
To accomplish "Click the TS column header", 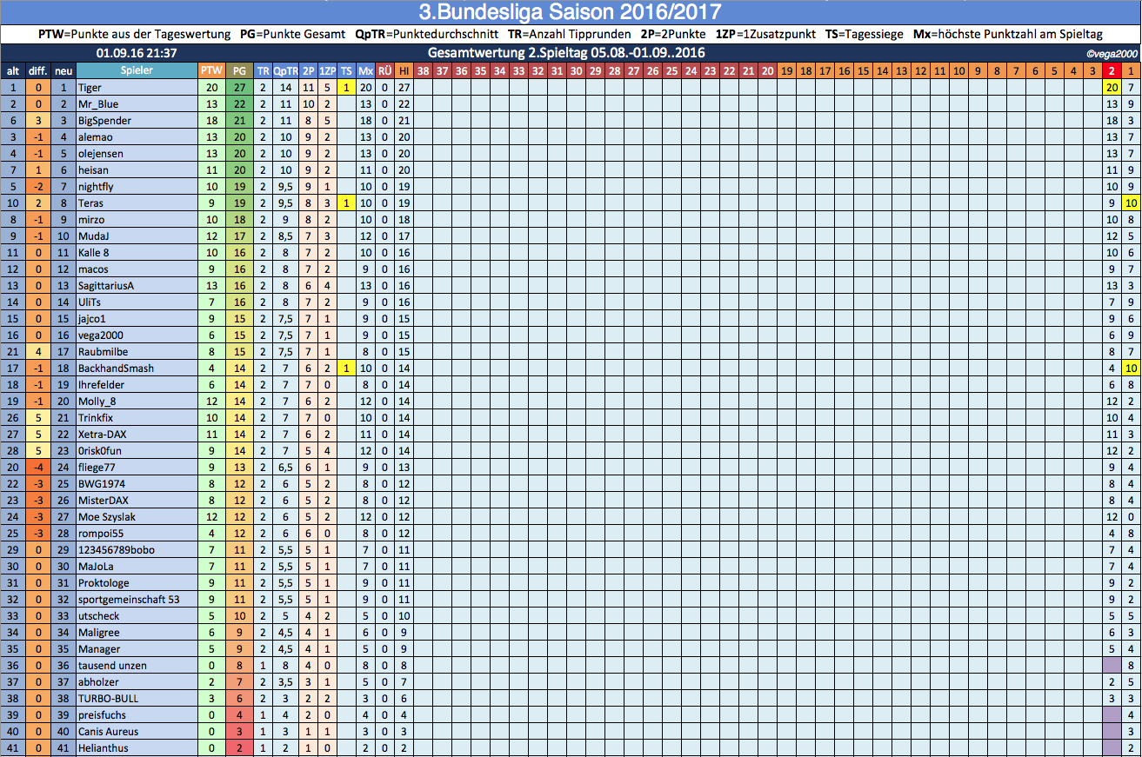I will click(346, 70).
